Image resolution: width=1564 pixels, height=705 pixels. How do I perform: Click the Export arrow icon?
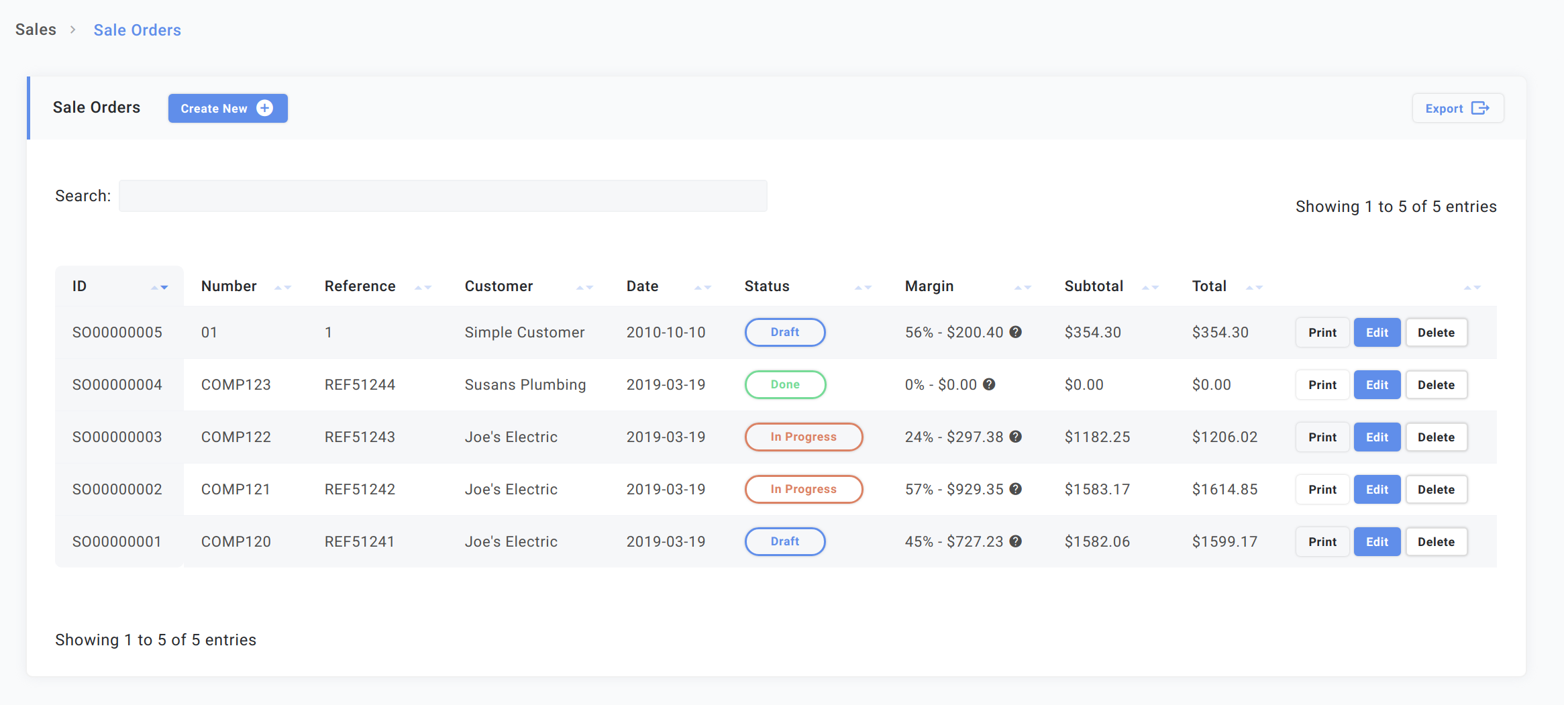pyautogui.click(x=1480, y=108)
